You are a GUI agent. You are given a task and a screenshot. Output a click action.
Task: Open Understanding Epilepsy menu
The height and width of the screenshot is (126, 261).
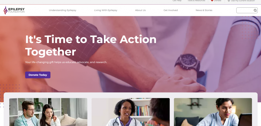pyautogui.click(x=63, y=10)
